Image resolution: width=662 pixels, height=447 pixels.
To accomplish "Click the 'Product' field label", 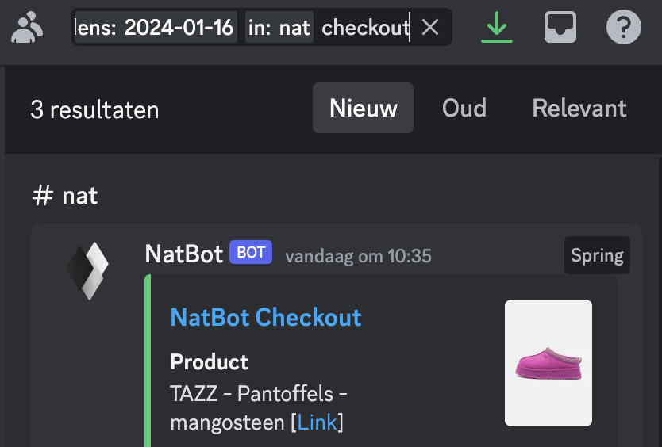I will pyautogui.click(x=209, y=362).
